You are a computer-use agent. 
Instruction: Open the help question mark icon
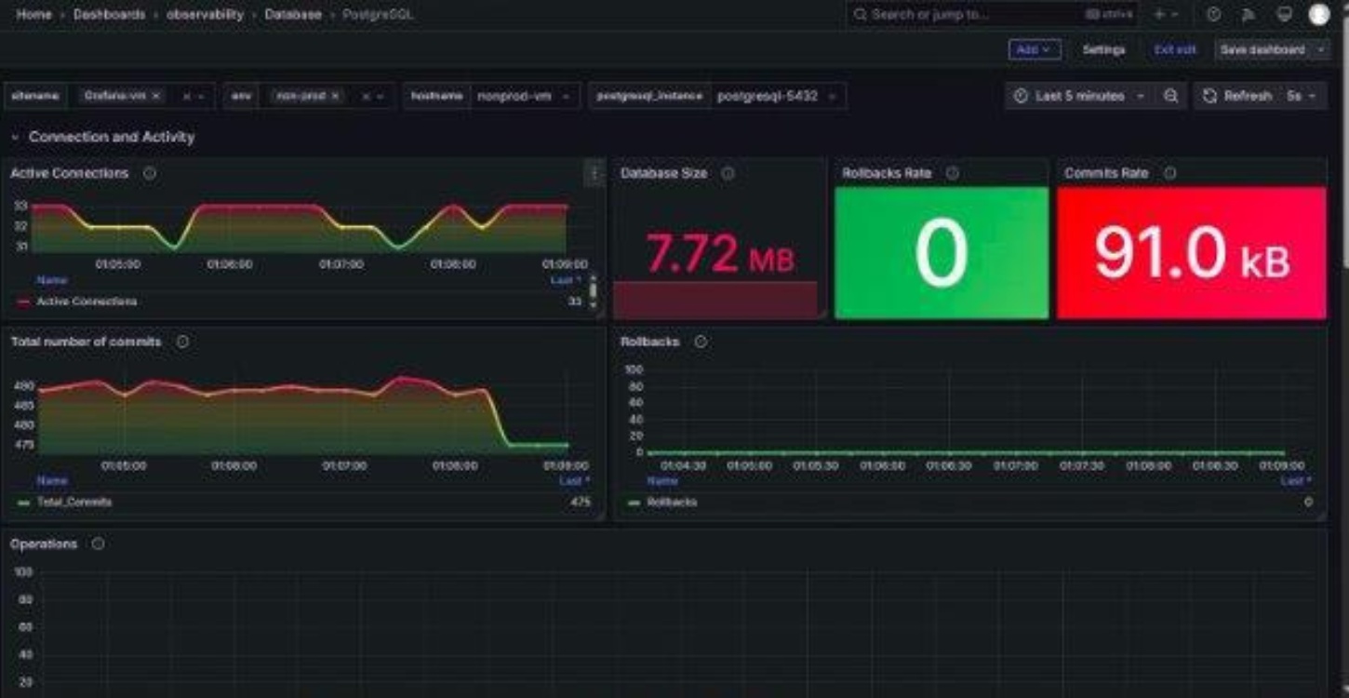tap(1213, 15)
